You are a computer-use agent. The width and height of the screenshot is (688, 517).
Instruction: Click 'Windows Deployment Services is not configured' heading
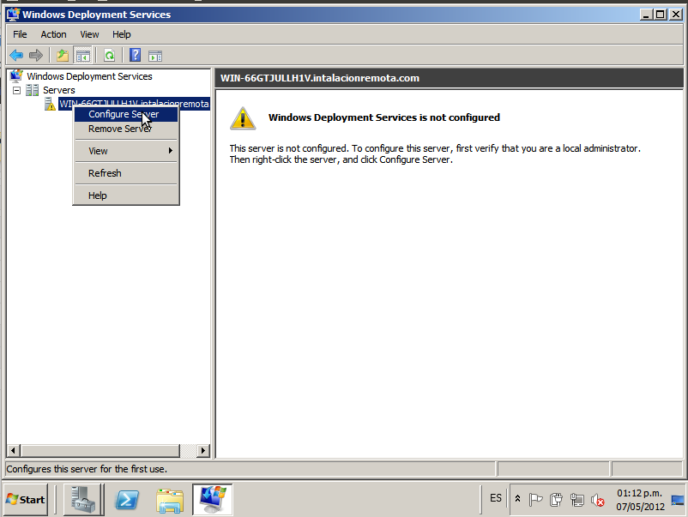384,117
